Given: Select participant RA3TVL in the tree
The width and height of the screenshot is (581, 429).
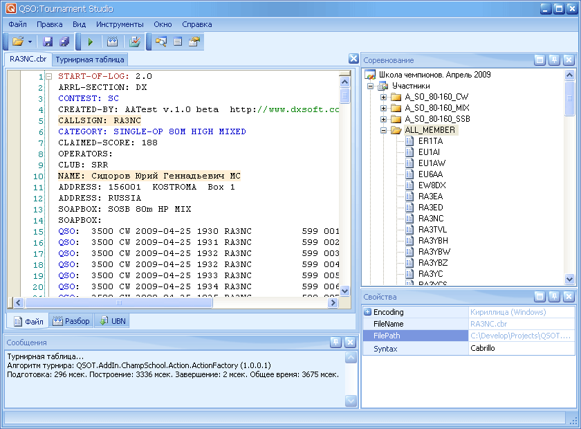Looking at the screenshot, I should pos(432,229).
